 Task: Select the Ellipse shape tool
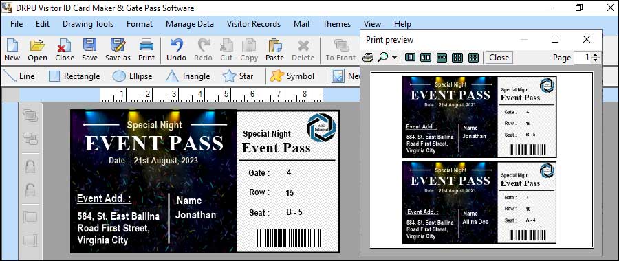132,76
